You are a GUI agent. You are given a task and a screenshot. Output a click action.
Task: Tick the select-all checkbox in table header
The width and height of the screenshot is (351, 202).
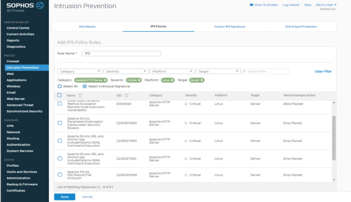[x=60, y=95]
